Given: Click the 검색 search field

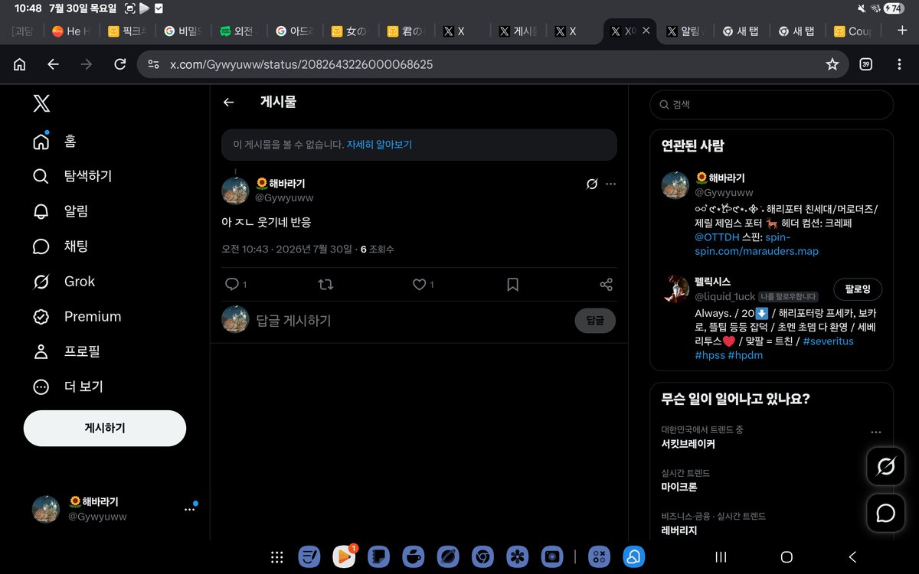Looking at the screenshot, I should click(771, 104).
